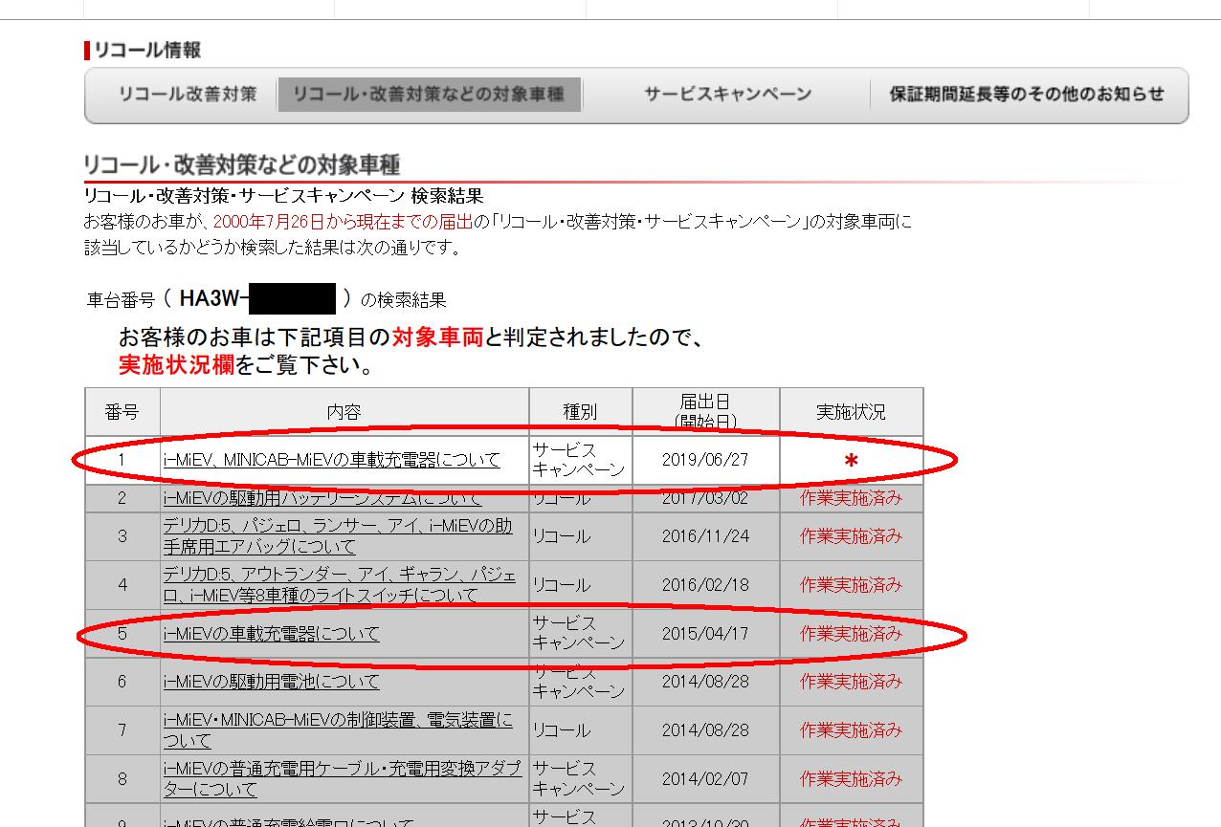This screenshot has width=1221, height=827.
Task: Click row number 7 in the table
Action: [x=122, y=730]
